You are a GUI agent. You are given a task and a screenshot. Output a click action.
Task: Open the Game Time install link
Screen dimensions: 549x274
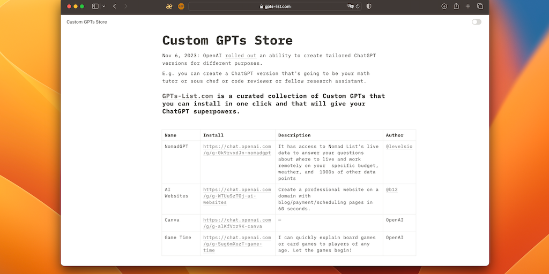click(x=237, y=243)
